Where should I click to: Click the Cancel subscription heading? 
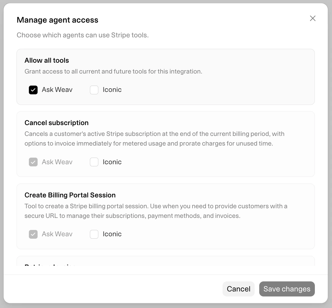[56, 123]
